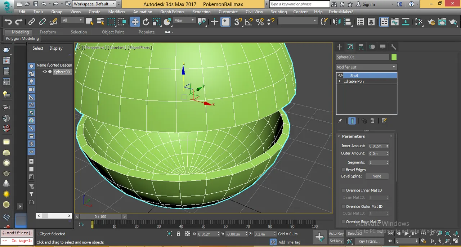461x247 pixels.
Task: Click the Percent Snap toggle icon
Action: pyautogui.click(x=260, y=22)
